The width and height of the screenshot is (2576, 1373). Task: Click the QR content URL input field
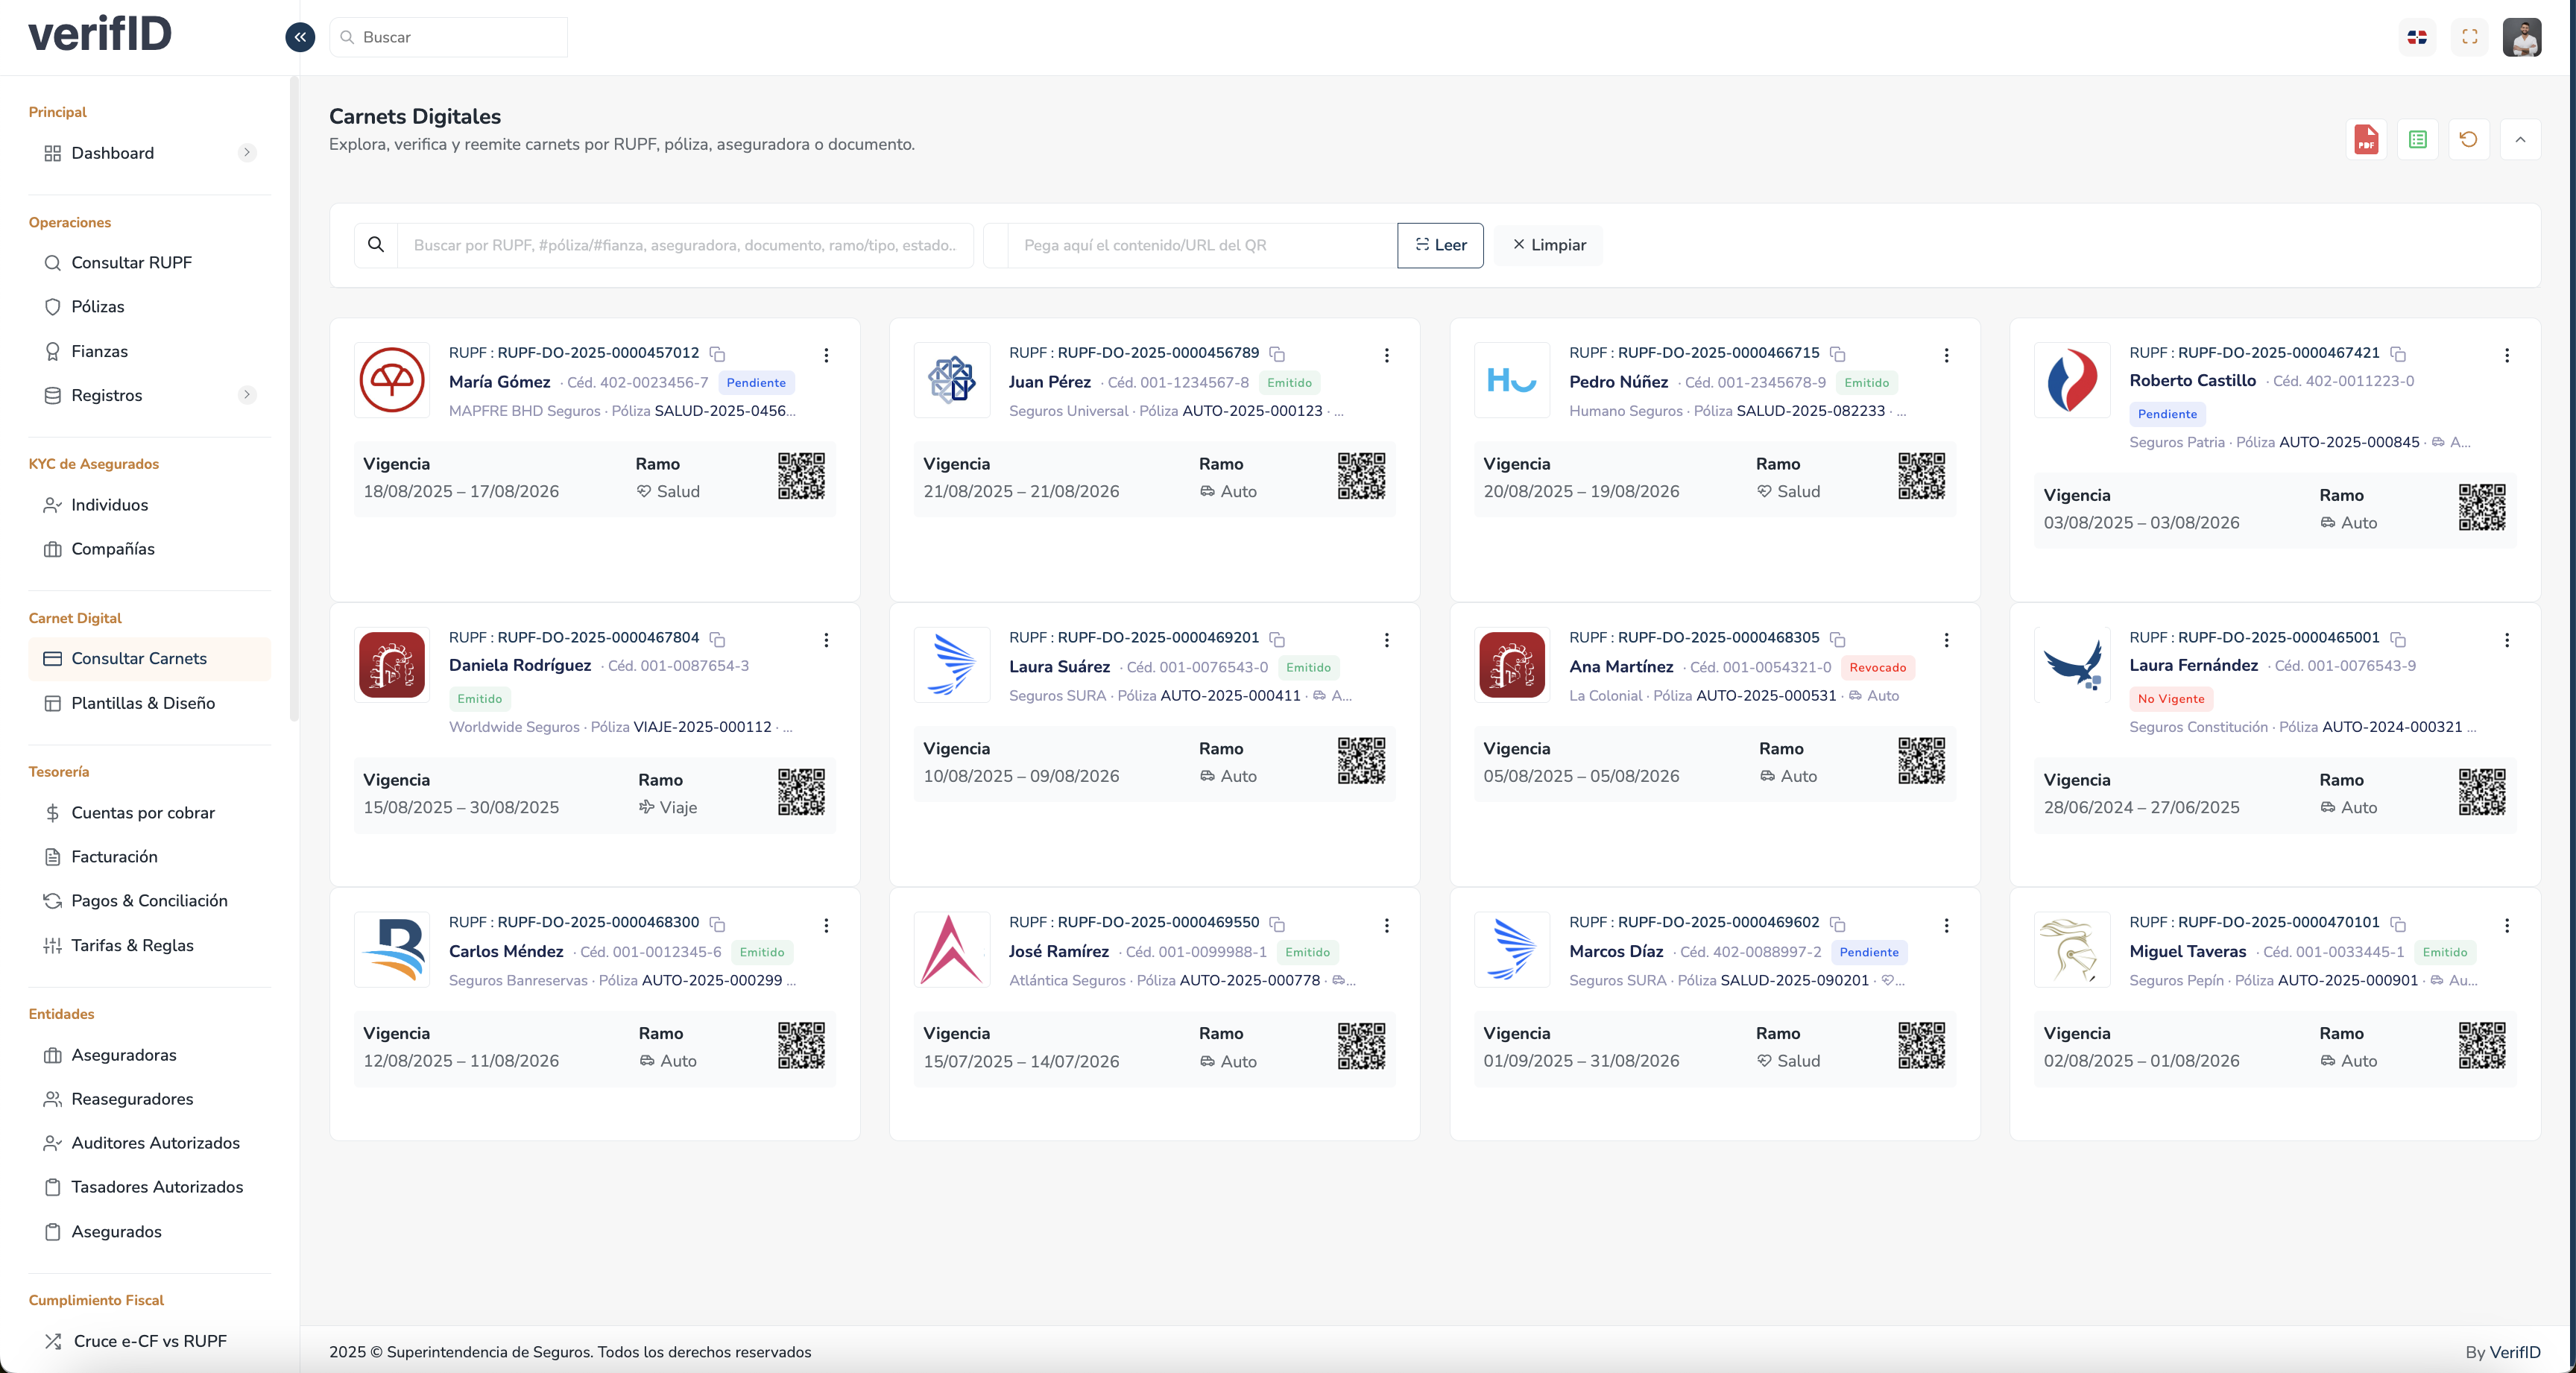(x=1200, y=245)
